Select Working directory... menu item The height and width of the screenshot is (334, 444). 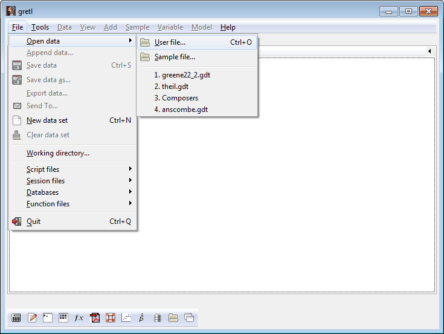(x=58, y=153)
